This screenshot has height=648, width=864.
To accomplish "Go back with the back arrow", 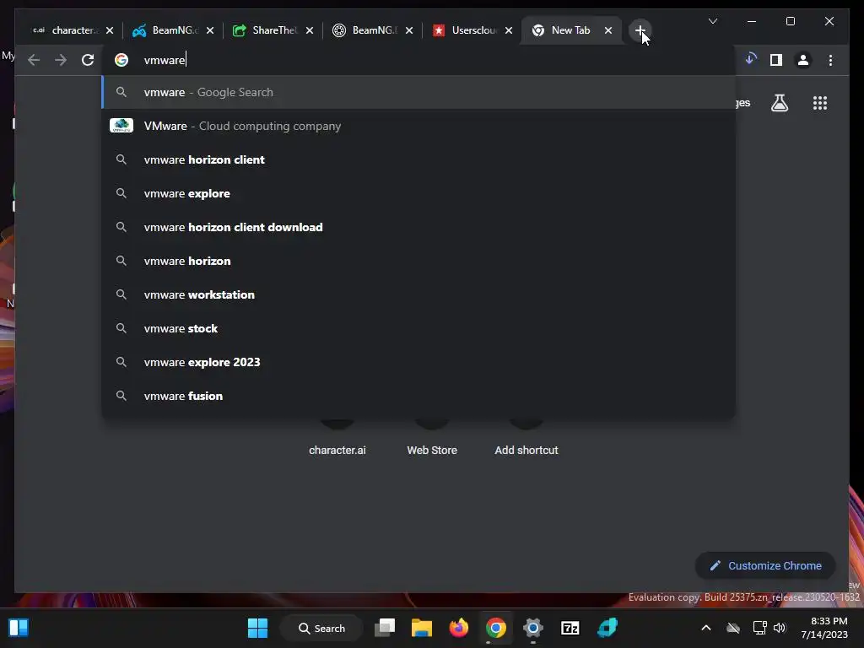I will click(x=34, y=60).
